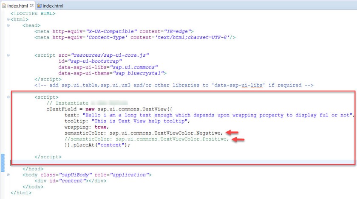Click the comment about adding sap.ui.table libraries

tap(174, 85)
